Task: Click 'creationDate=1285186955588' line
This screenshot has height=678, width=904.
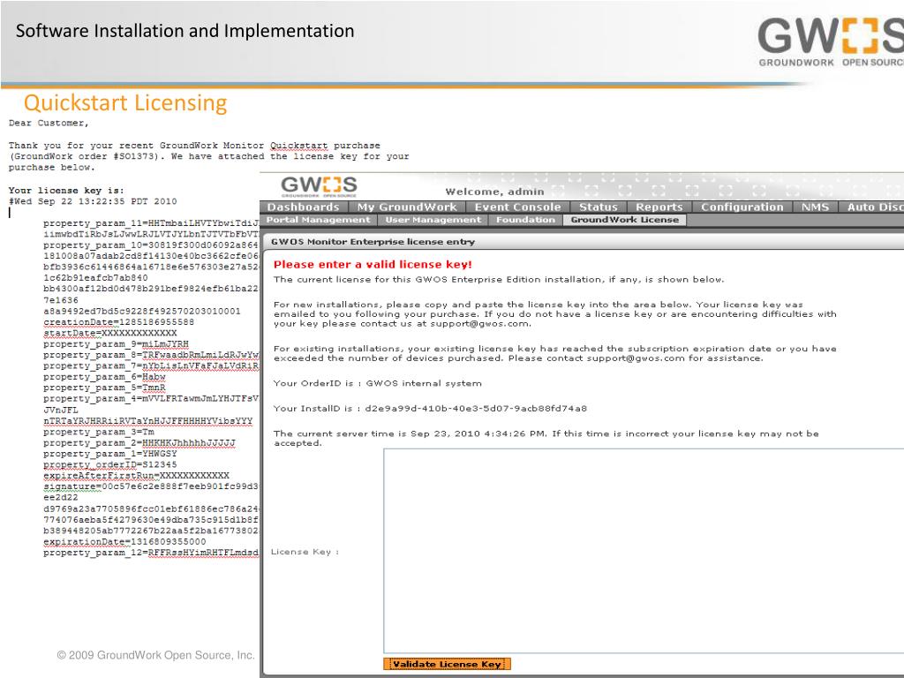Action: point(119,322)
